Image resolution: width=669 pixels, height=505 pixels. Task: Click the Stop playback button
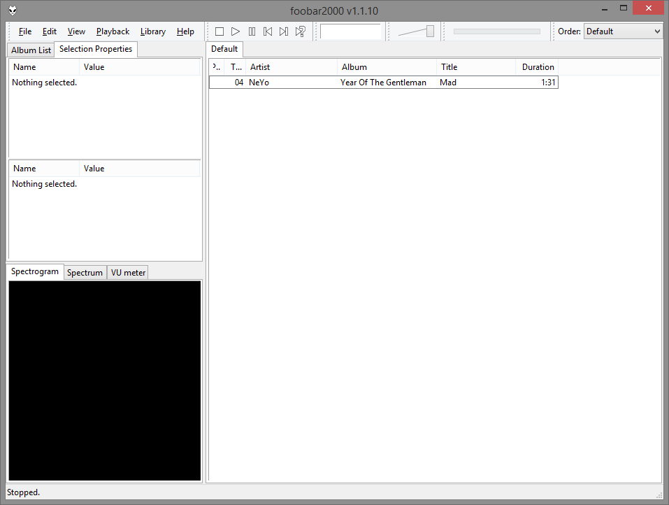click(220, 31)
